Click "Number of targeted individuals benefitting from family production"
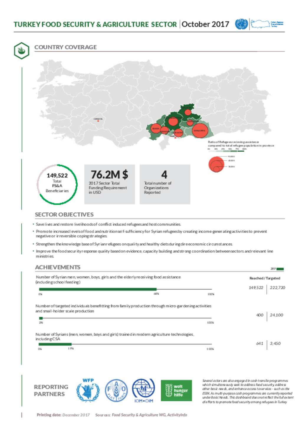 tap(123, 309)
